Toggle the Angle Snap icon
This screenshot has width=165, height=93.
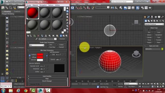pyautogui.click(x=80, y=8)
